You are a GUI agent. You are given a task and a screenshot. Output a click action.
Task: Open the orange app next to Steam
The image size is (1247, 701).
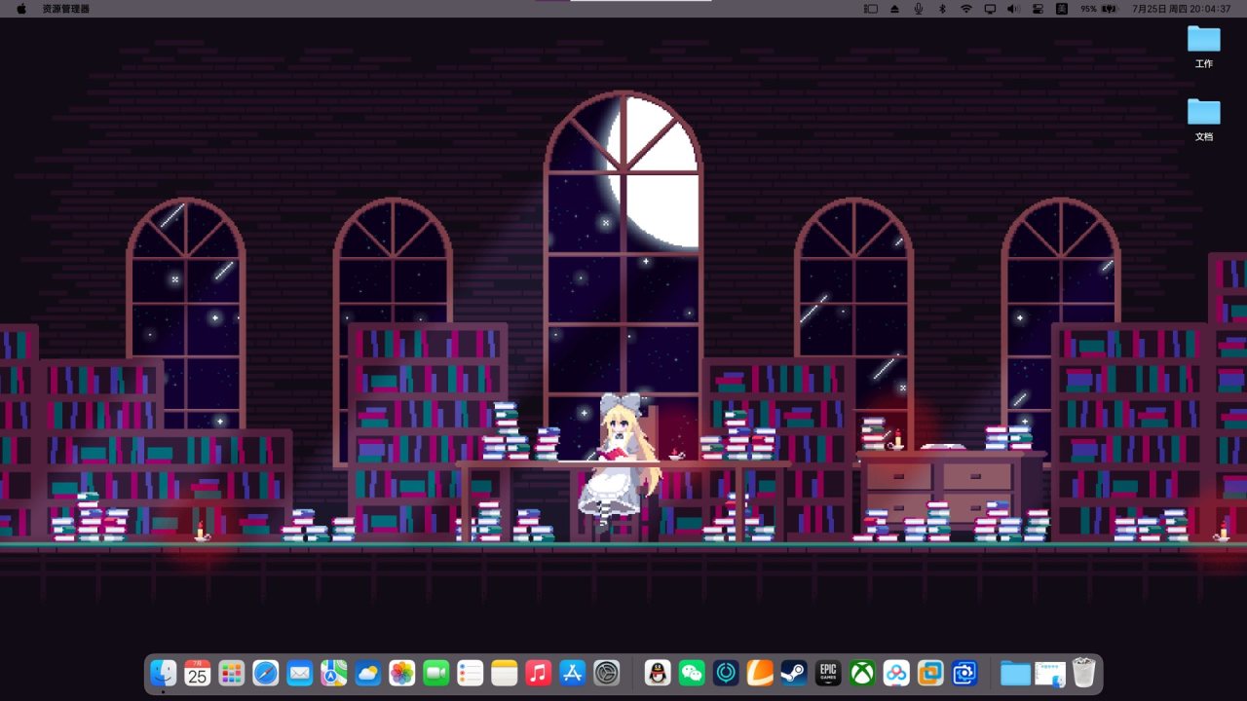tap(760, 673)
